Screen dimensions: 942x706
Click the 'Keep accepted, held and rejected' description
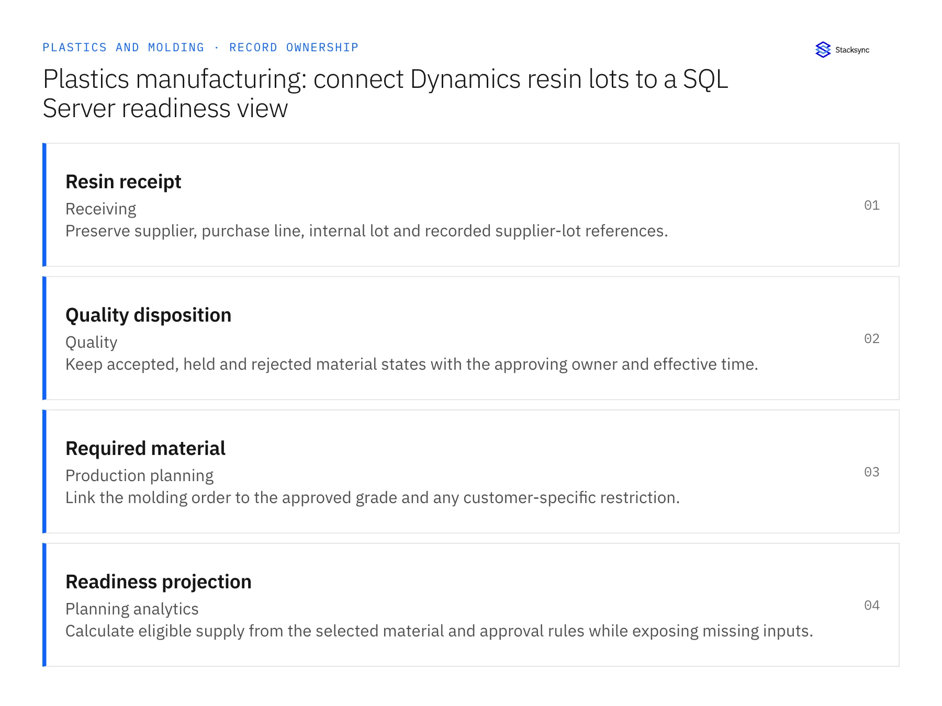point(412,364)
